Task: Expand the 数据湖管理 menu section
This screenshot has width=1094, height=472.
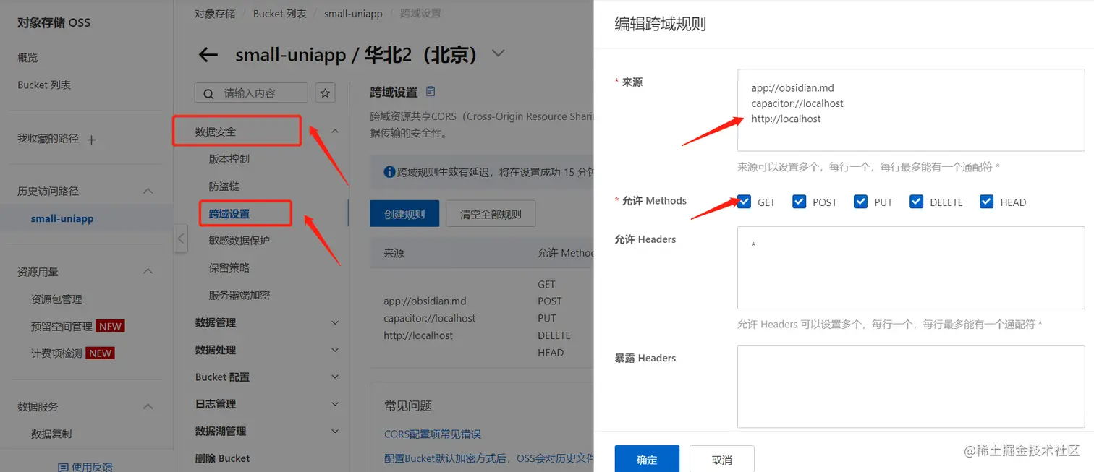Action: 335,432
